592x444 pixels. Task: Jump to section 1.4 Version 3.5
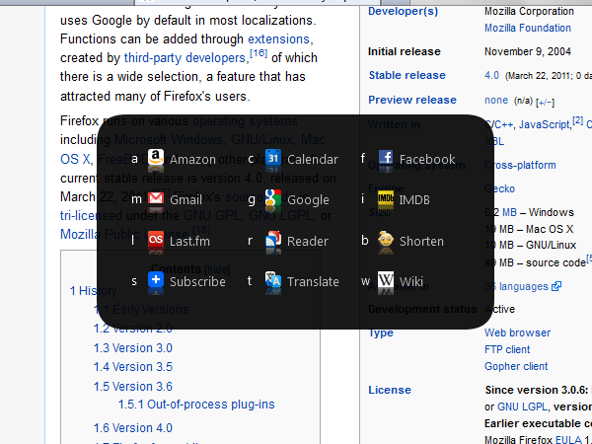(133, 367)
